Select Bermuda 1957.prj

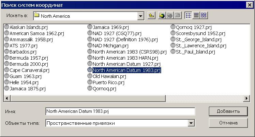tap(29, 58)
